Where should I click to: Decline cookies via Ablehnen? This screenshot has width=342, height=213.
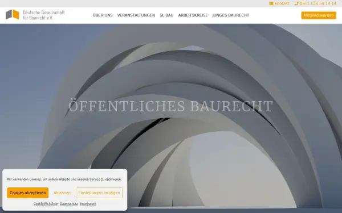pos(62,193)
